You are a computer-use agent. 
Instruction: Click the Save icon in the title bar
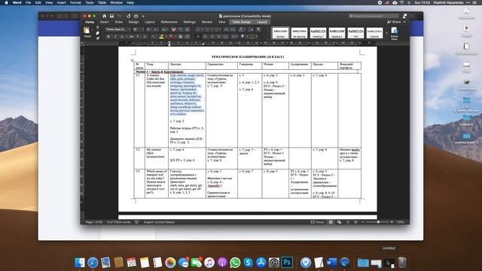(x=111, y=16)
